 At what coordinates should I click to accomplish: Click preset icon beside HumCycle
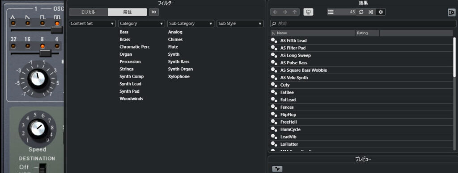pyautogui.click(x=274, y=129)
